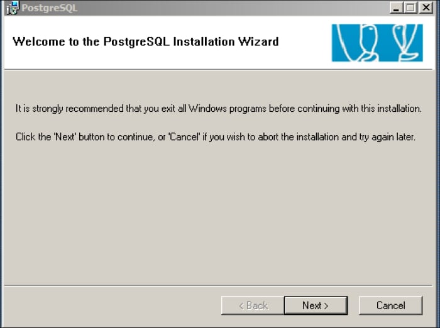Click the separator line above the buttons
440x328 pixels.
tap(220, 285)
